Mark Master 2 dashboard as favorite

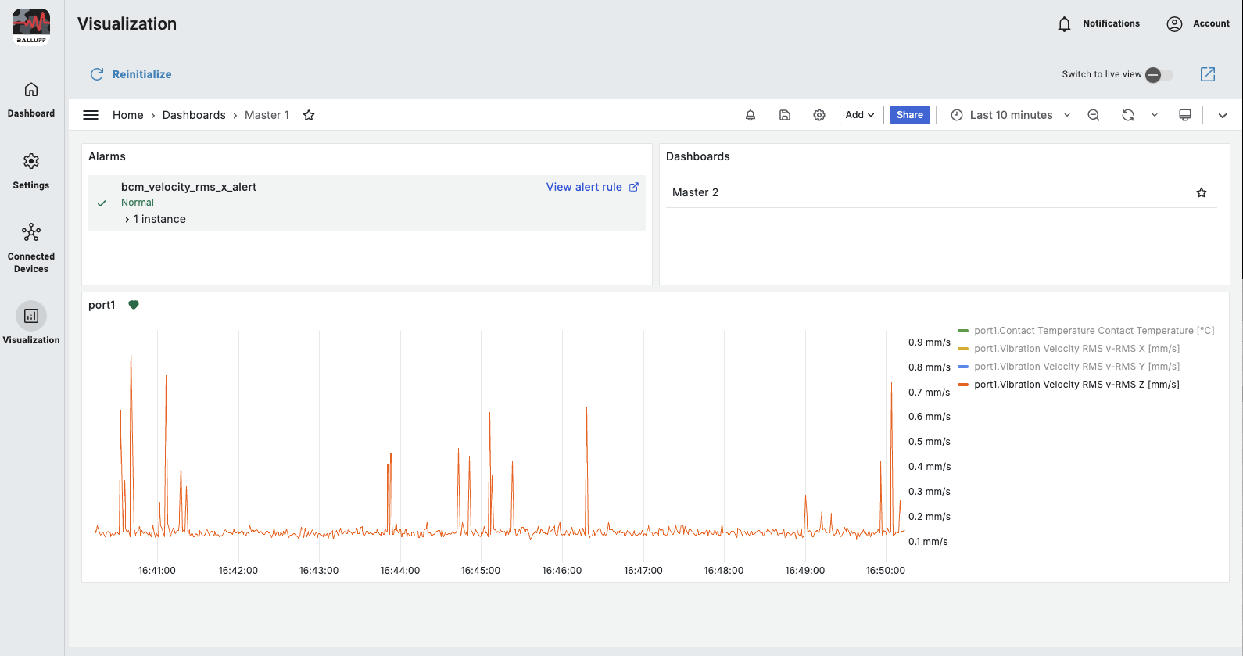1201,192
